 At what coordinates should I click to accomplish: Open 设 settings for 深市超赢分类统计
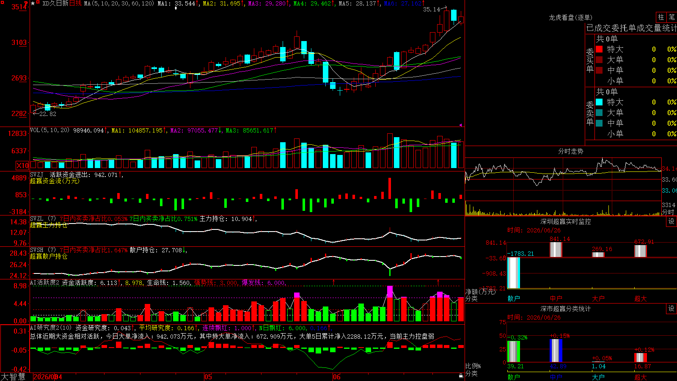tap(671, 309)
